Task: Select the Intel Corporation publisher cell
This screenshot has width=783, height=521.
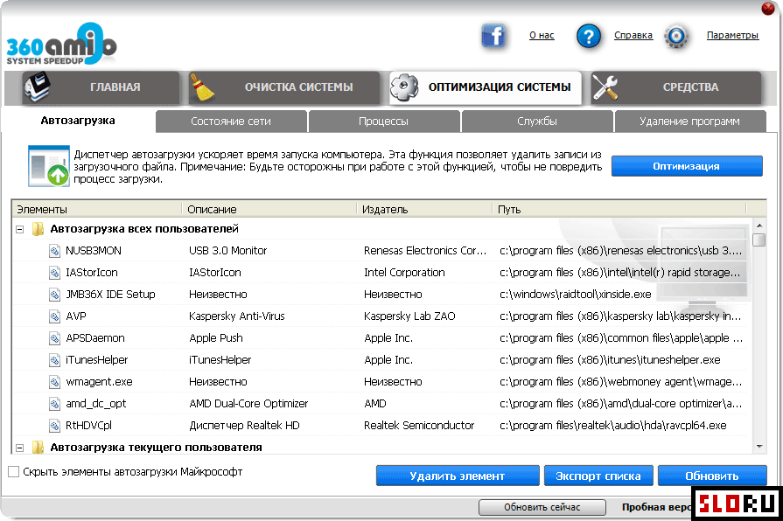Action: 404,273
